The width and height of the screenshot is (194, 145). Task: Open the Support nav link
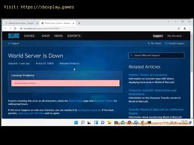click(x=158, y=36)
